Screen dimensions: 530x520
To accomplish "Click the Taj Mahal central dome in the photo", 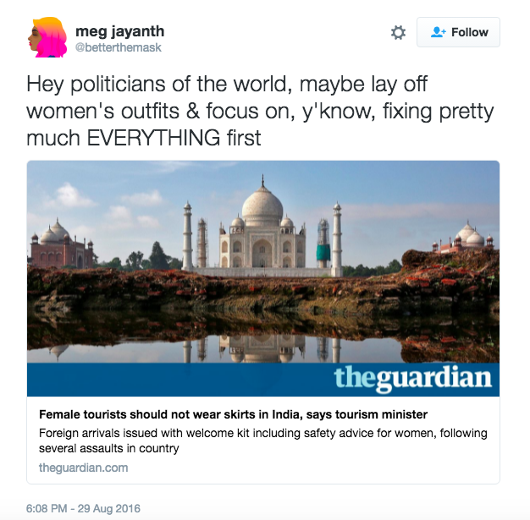I will 262,206.
